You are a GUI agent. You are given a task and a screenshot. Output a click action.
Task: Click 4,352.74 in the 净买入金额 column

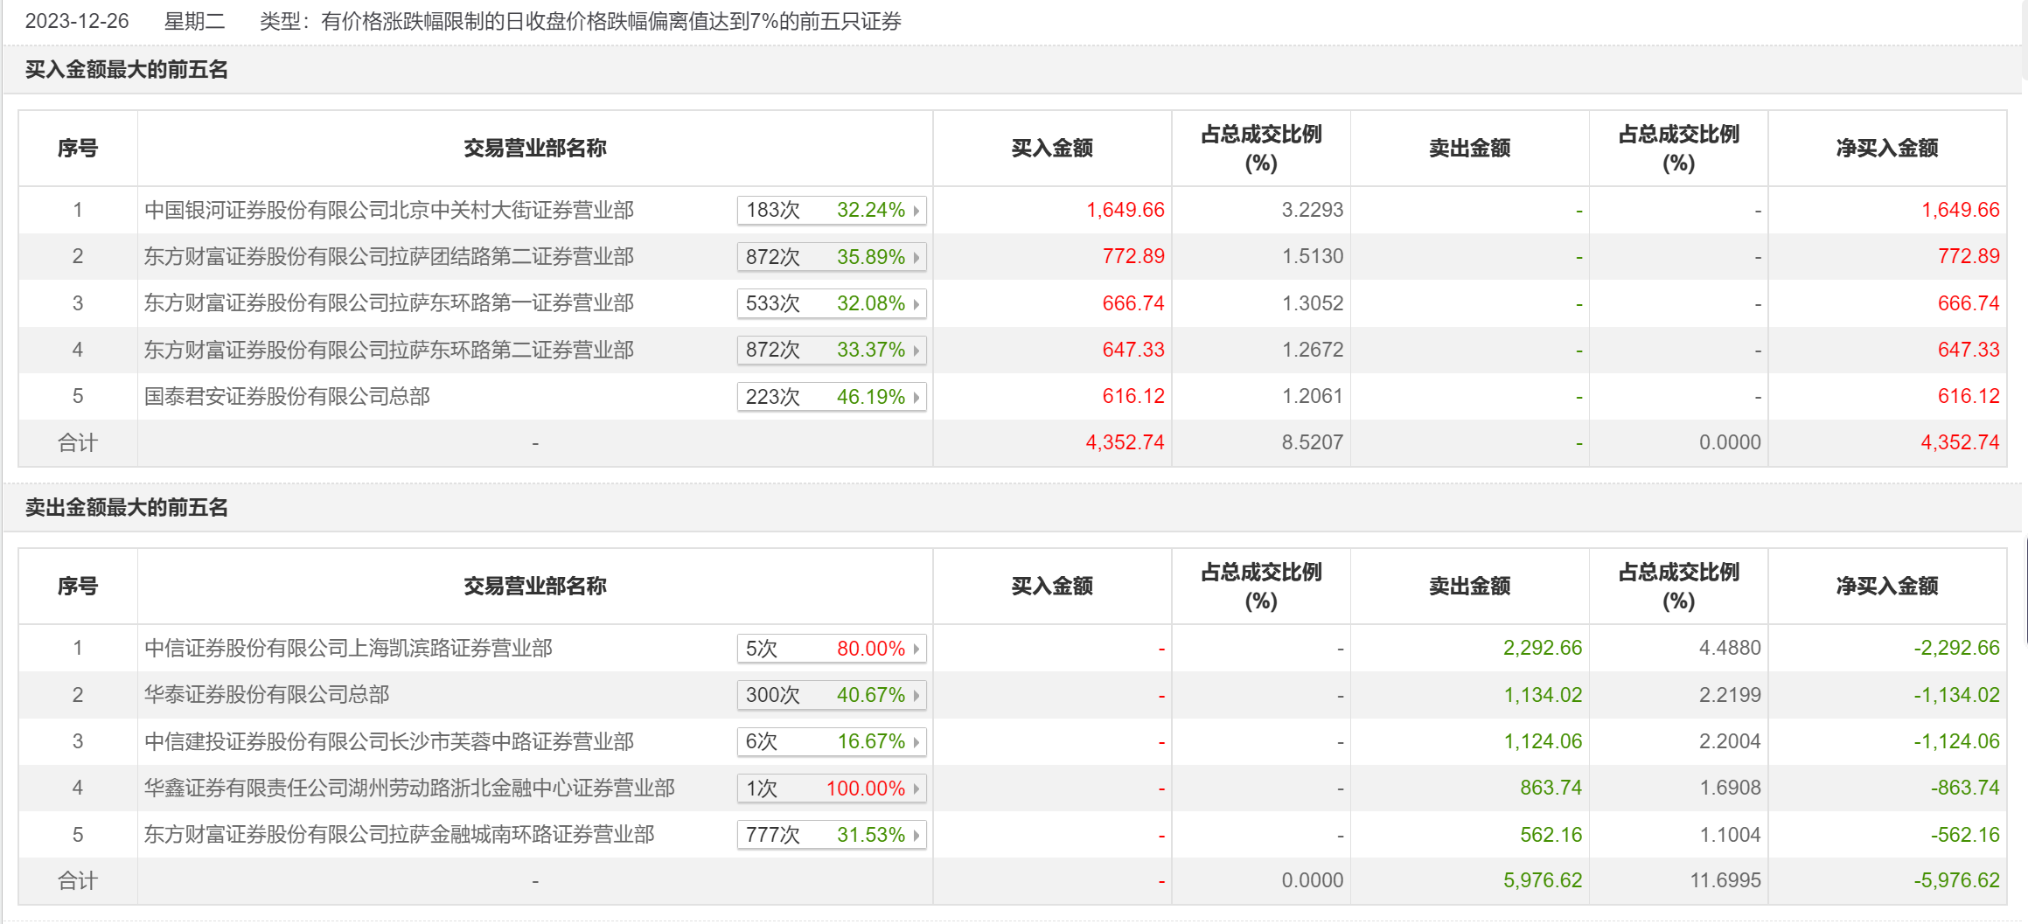1960,442
